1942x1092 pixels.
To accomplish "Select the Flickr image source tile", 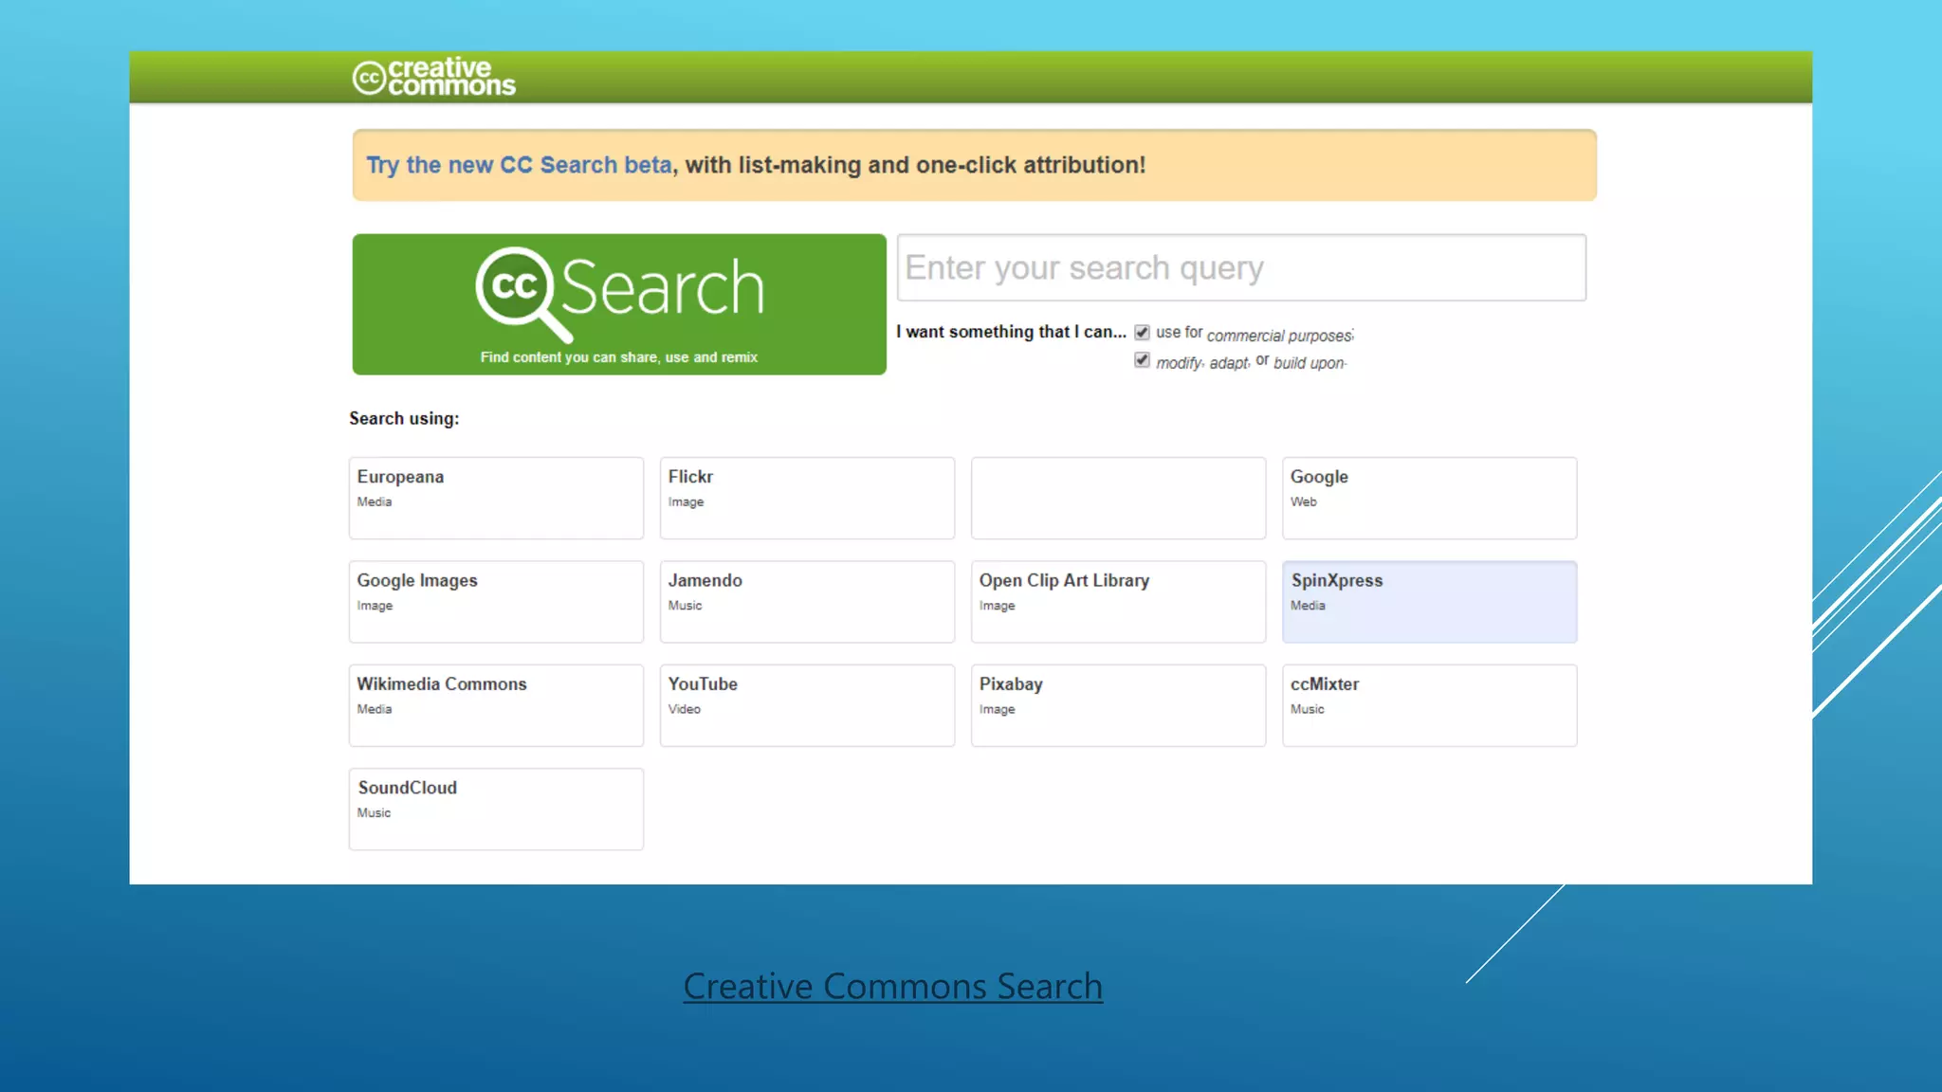I will pos(806,498).
